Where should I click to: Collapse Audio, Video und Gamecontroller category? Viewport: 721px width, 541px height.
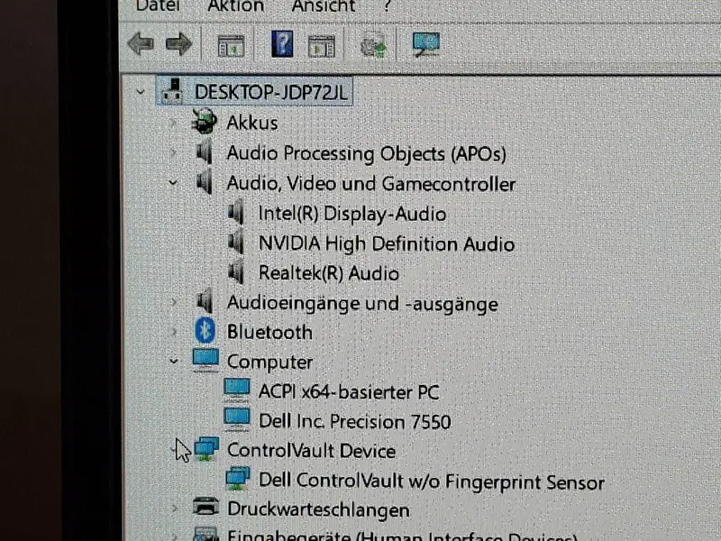tap(173, 183)
